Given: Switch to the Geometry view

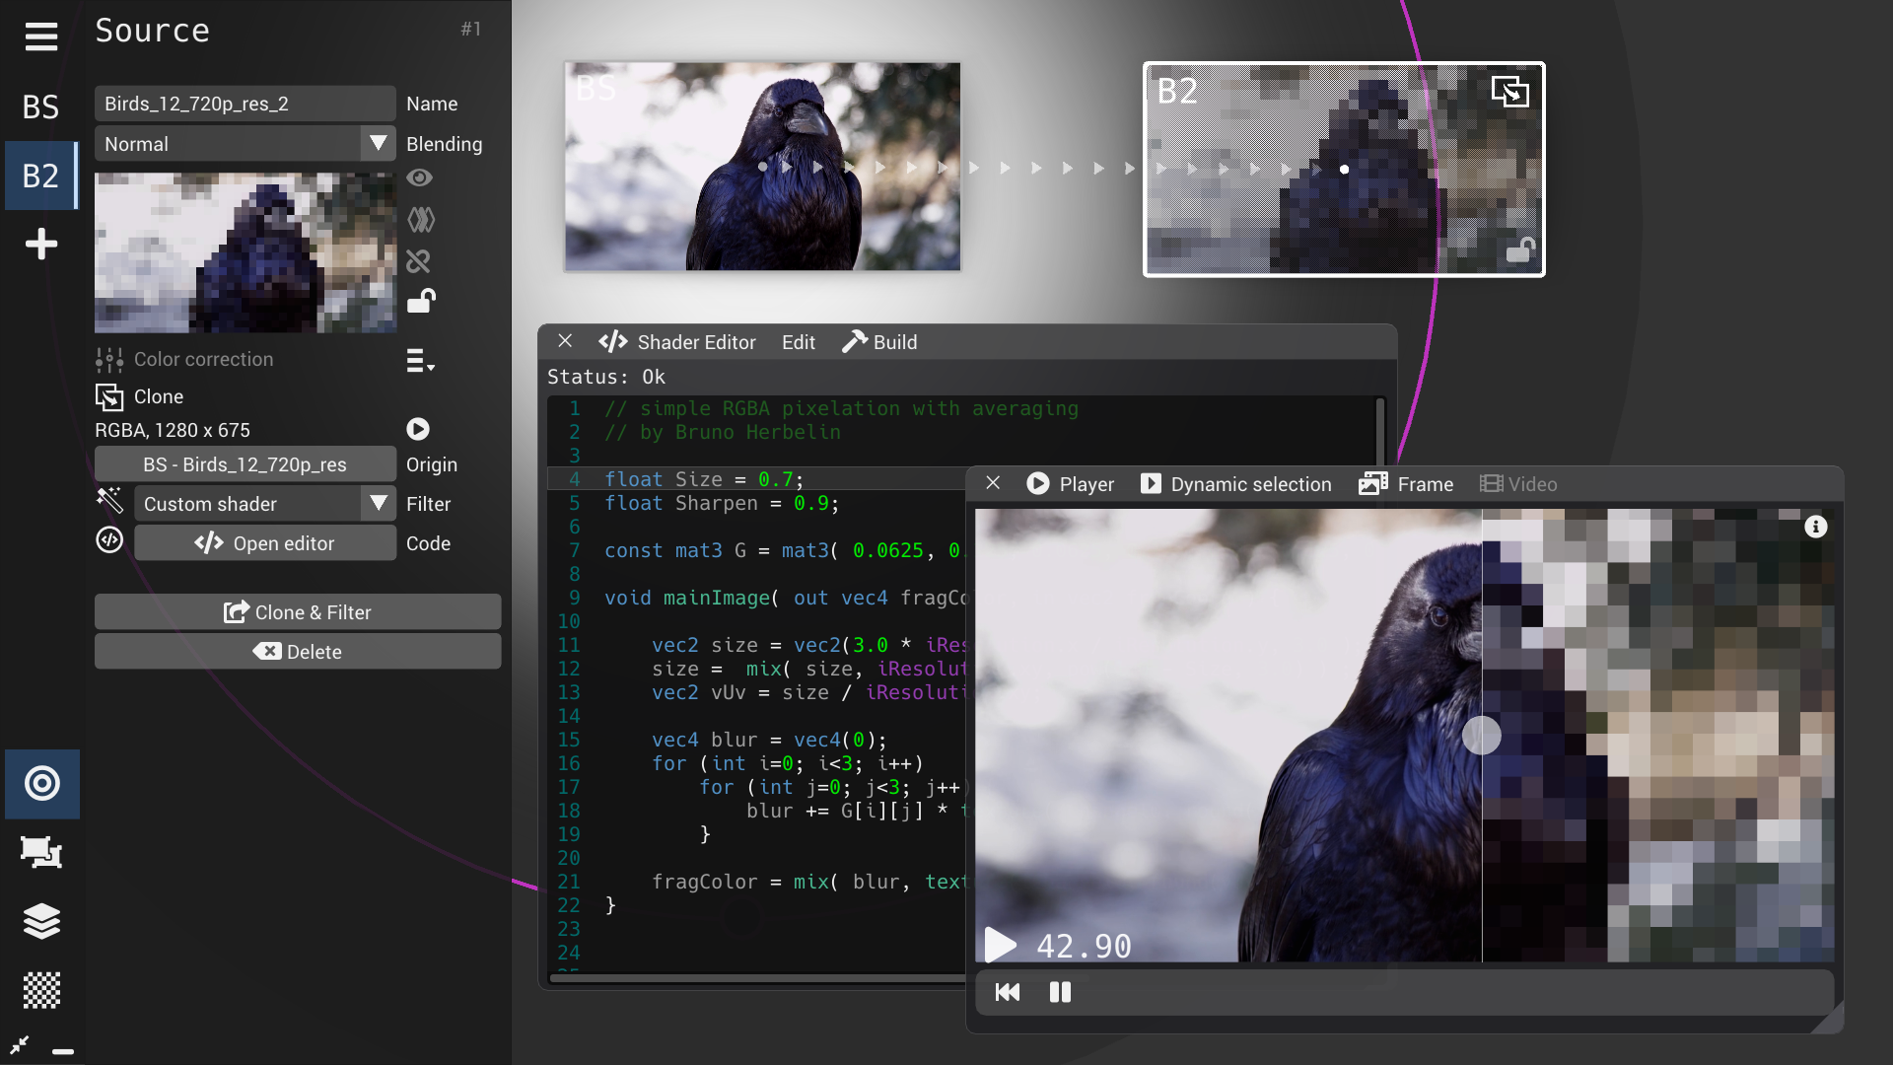Looking at the screenshot, I should tap(41, 853).
